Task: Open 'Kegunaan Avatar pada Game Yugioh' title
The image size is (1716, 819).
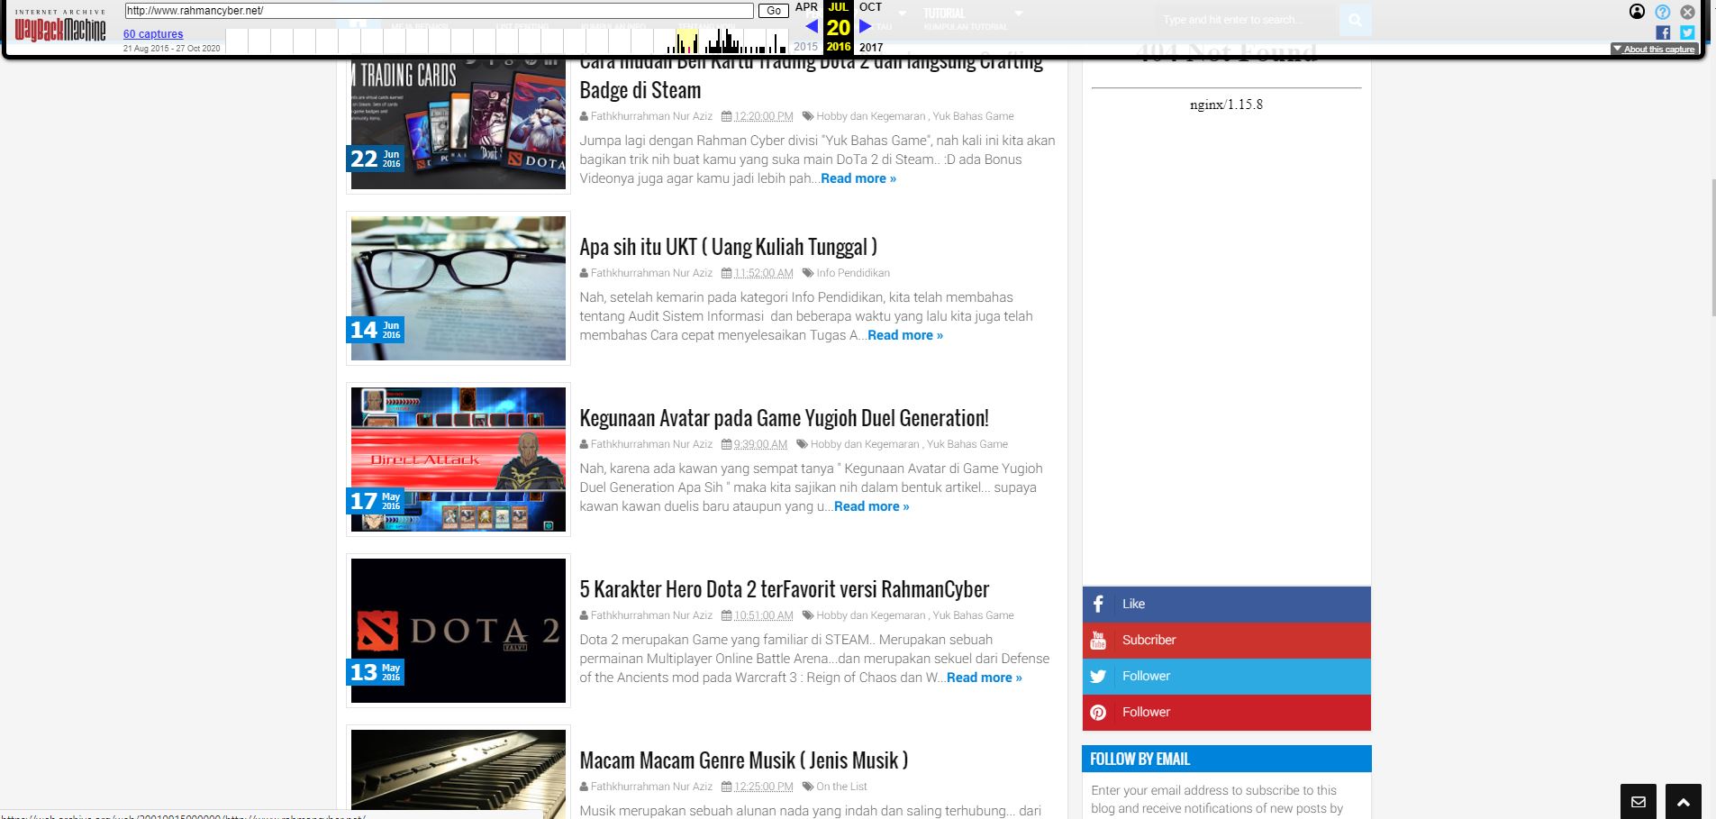Action: click(x=784, y=418)
